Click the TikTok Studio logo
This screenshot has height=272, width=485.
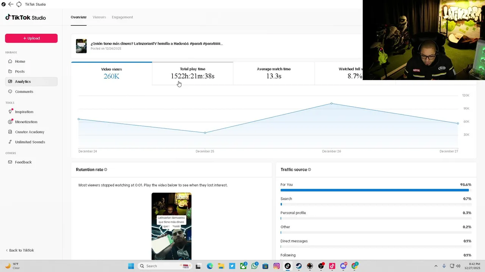click(25, 17)
